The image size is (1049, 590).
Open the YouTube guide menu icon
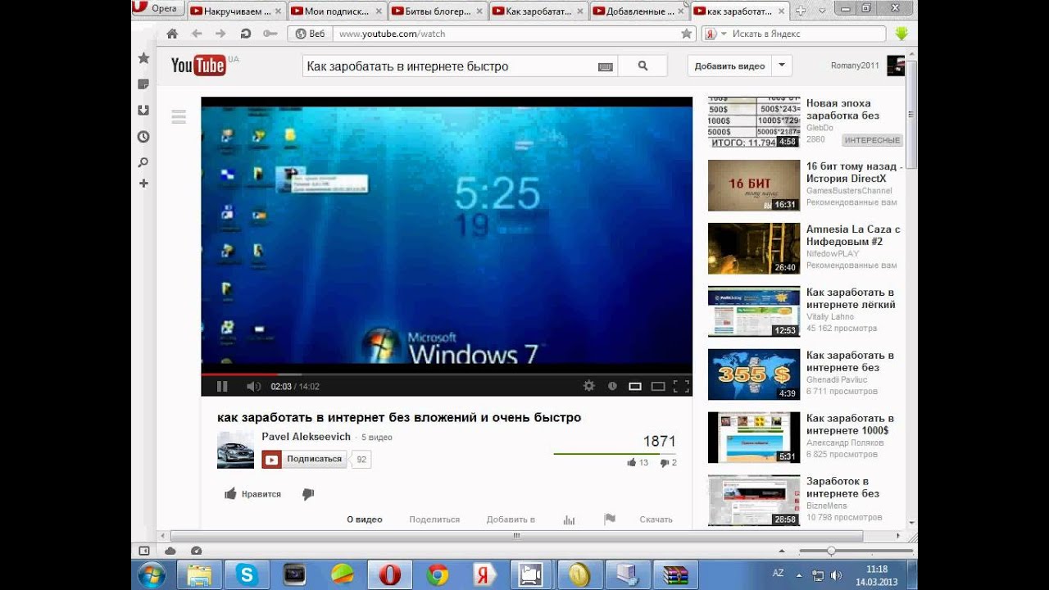(x=179, y=116)
